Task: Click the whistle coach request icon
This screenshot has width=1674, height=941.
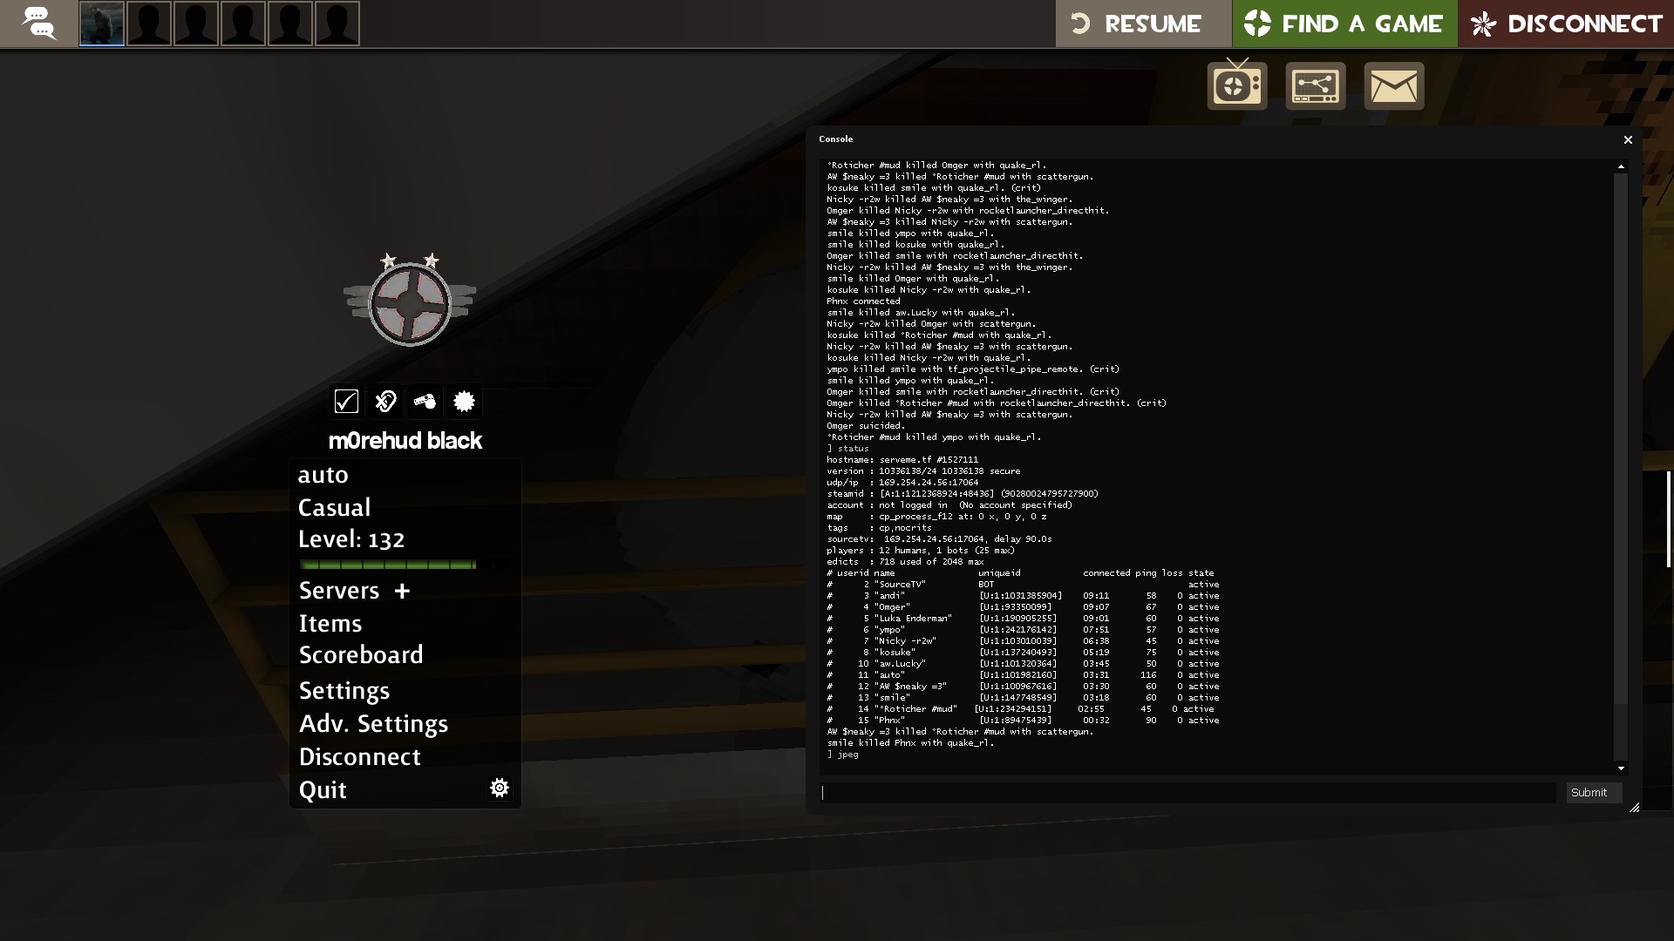Action: pos(425,401)
